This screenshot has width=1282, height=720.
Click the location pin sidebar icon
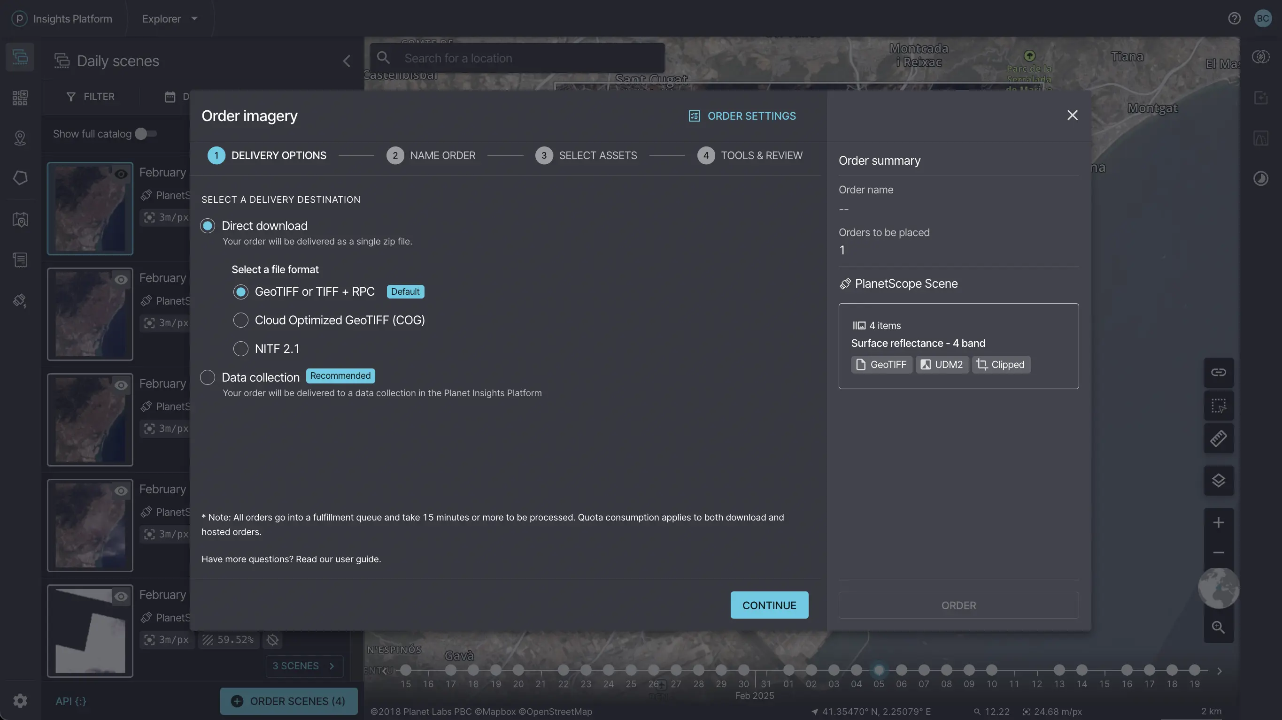[20, 138]
